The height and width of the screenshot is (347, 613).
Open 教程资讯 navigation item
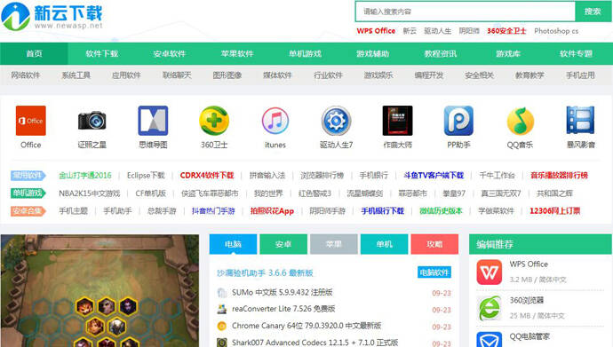tap(441, 53)
